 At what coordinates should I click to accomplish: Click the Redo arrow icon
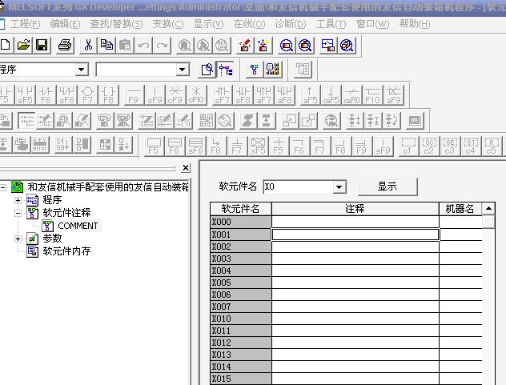click(163, 45)
